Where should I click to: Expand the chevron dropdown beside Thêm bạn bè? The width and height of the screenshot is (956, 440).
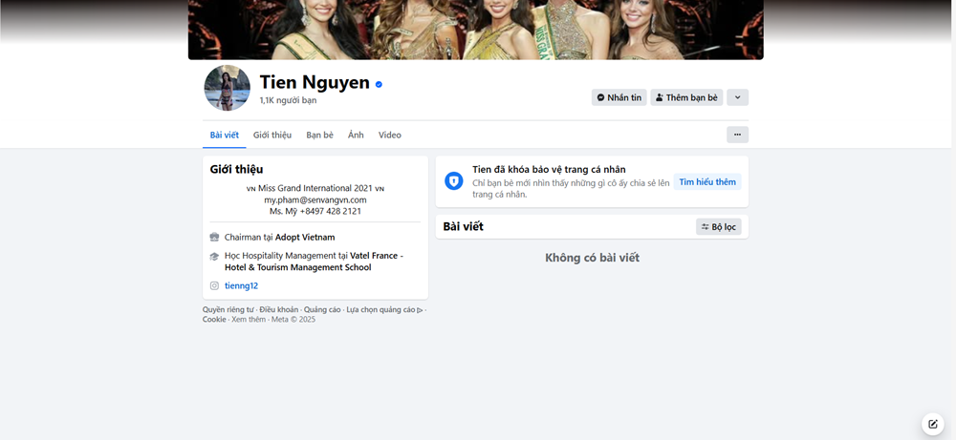pyautogui.click(x=737, y=97)
